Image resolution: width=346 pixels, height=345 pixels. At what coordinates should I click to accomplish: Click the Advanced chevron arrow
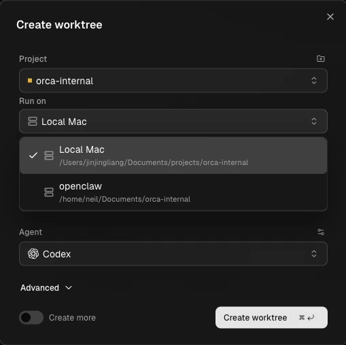pos(69,288)
